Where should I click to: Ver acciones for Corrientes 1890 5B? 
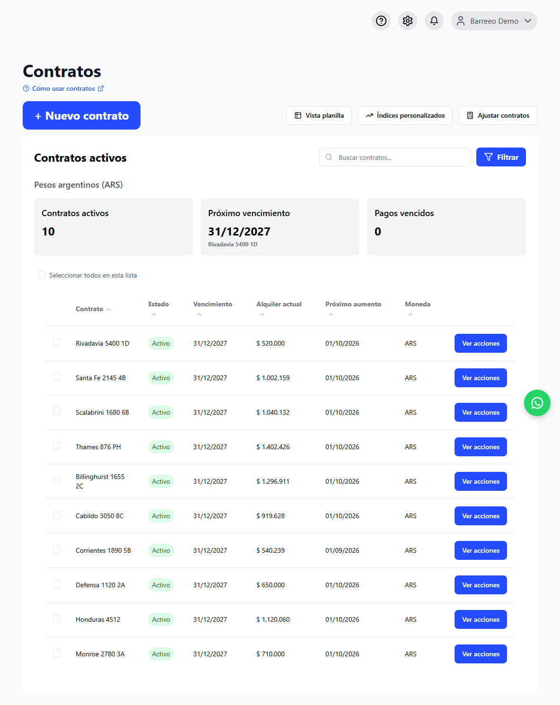[x=481, y=550]
